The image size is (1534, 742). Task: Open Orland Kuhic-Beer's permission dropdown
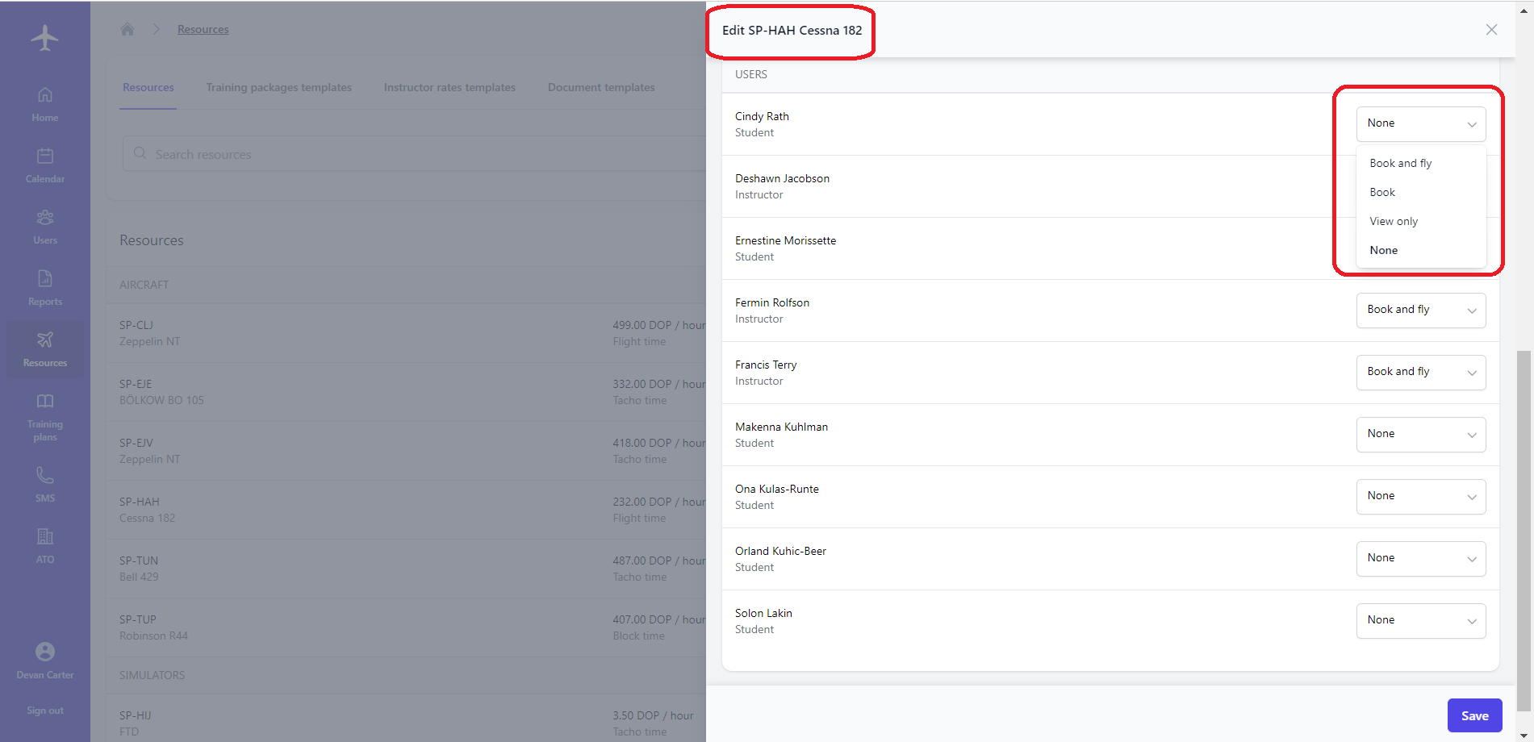1420,558
